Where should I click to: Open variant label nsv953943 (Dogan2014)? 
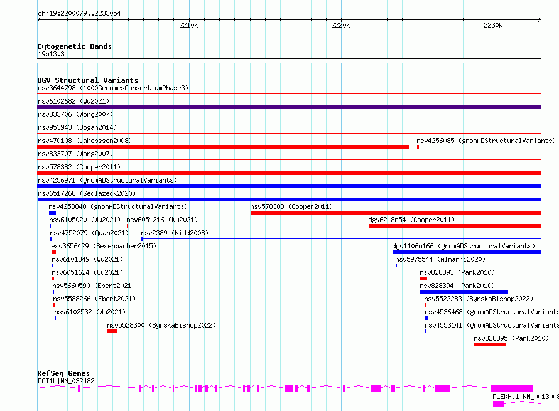[77, 127]
